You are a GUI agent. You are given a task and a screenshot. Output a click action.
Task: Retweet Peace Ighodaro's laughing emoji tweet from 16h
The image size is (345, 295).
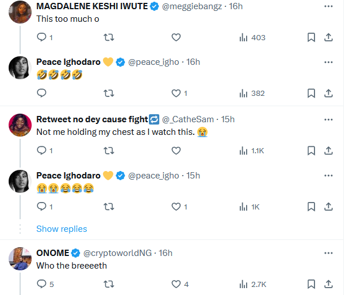point(108,93)
